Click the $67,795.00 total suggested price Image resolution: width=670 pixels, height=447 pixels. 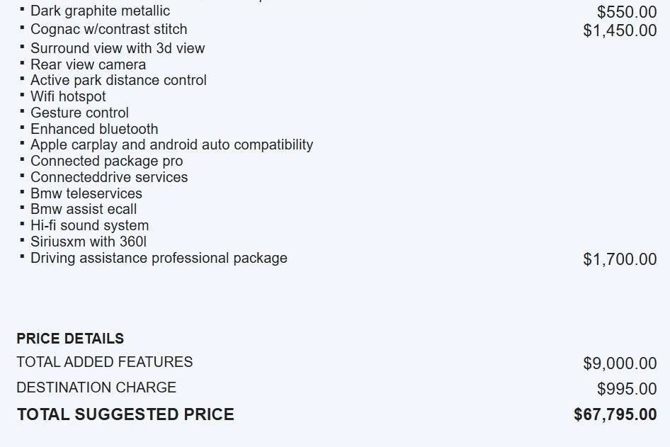tap(615, 415)
